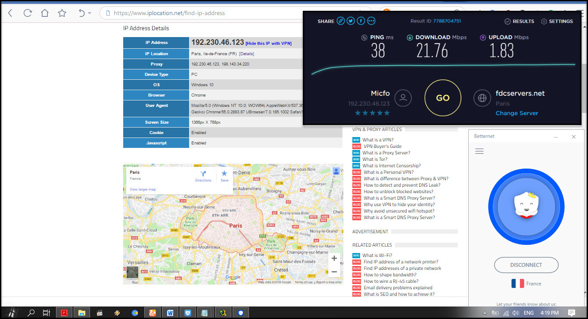Screen dimensions: 588x319
Task: Go back using the browser back arrow
Action: point(10,13)
